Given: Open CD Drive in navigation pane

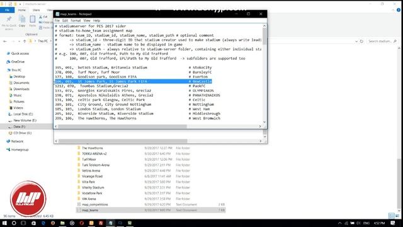Looking at the screenshot, I should tap(22, 133).
